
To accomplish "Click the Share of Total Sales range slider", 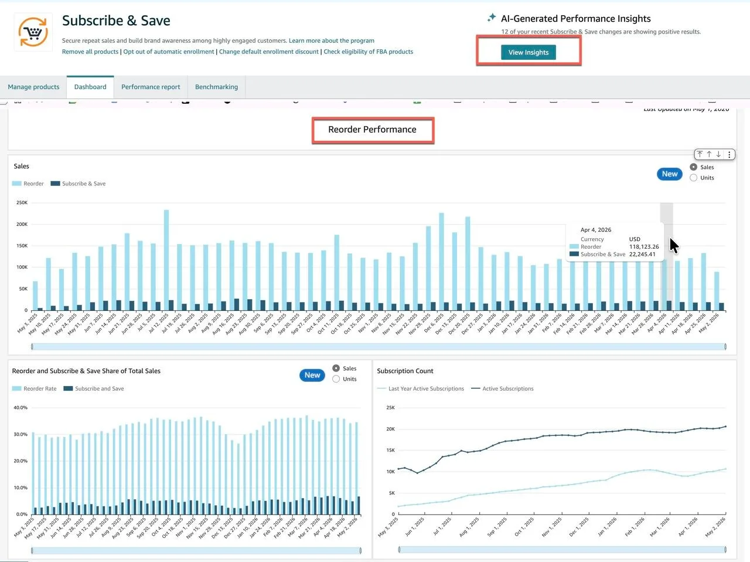I will tap(196, 551).
